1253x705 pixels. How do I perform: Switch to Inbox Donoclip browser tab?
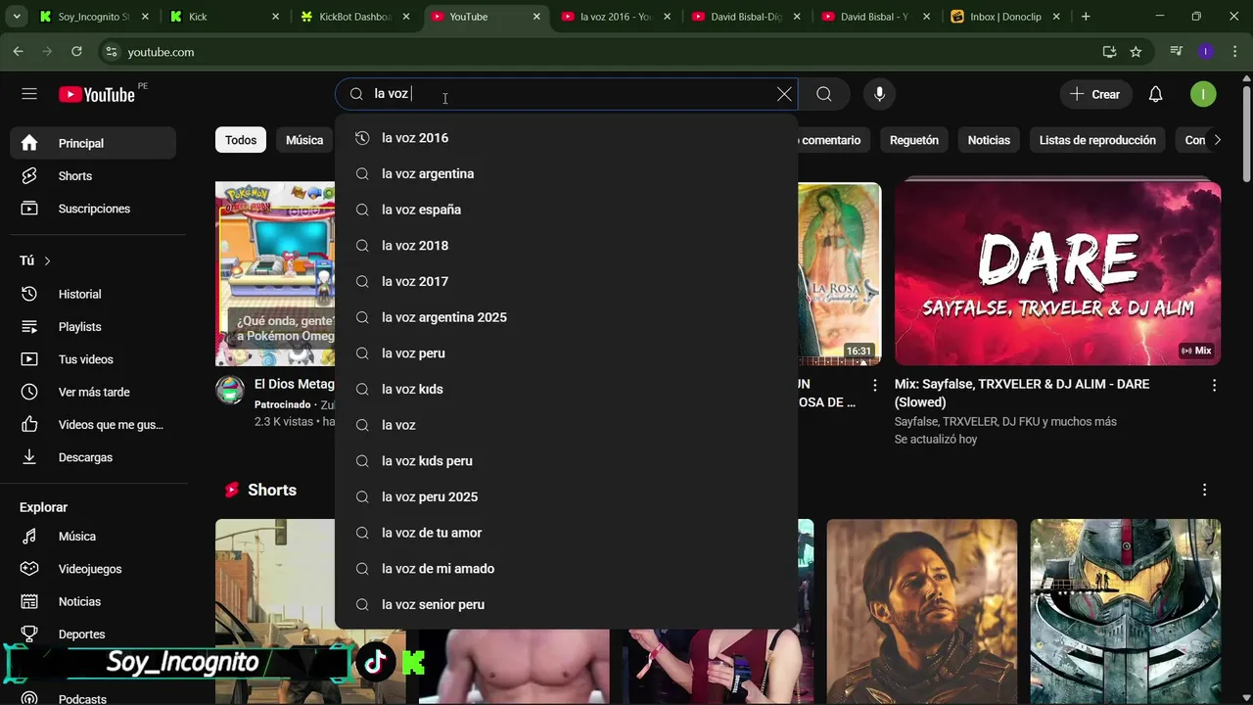point(1005,17)
